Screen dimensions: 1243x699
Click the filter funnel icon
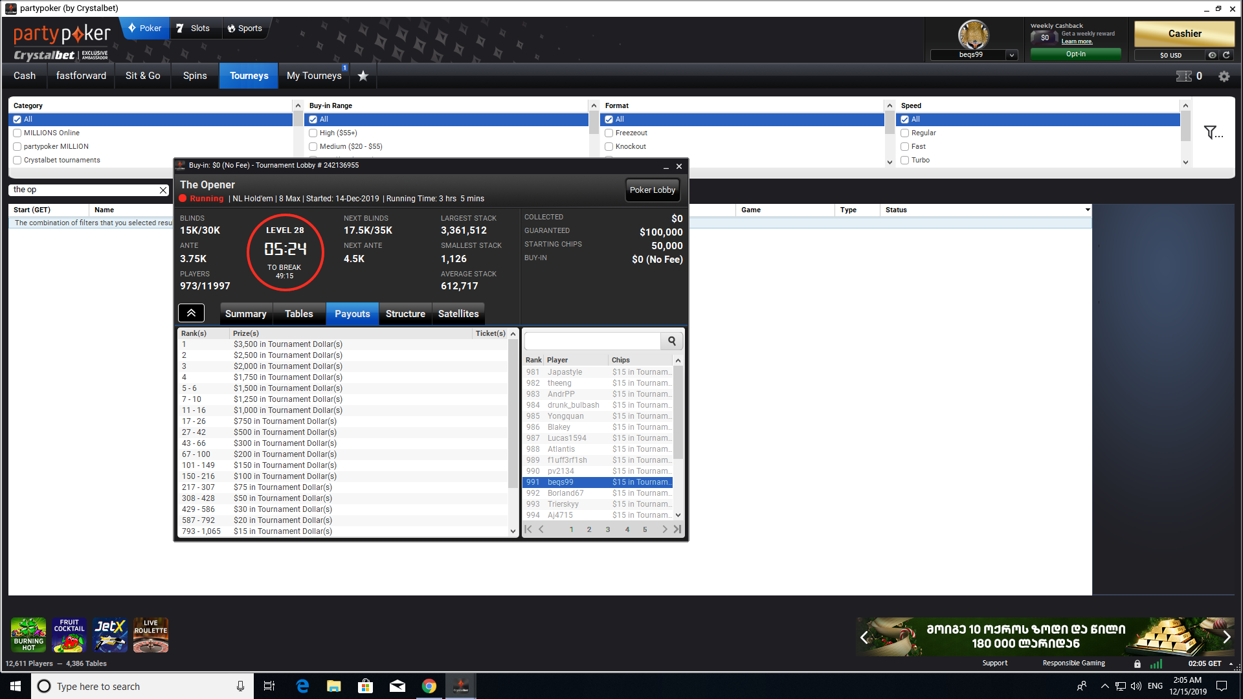click(1211, 133)
